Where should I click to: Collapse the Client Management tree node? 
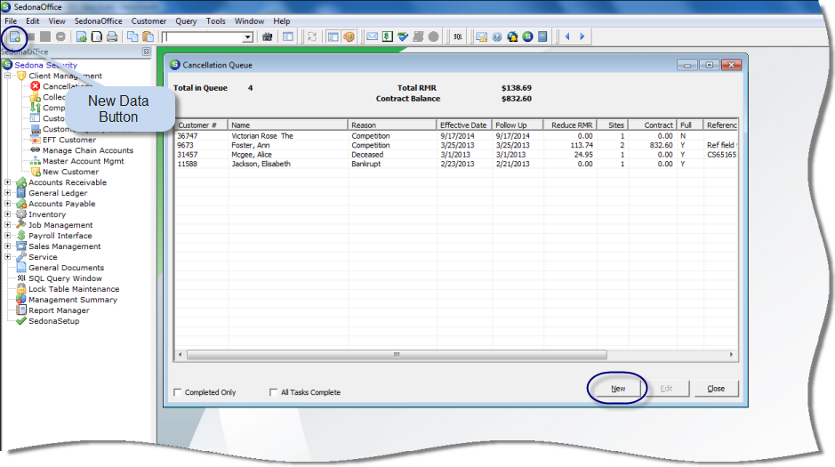coord(7,76)
